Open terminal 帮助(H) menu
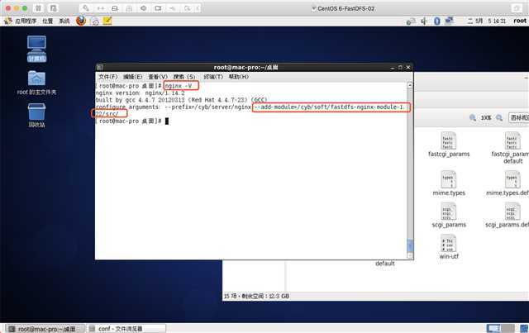The width and height of the screenshot is (529, 333). (239, 77)
